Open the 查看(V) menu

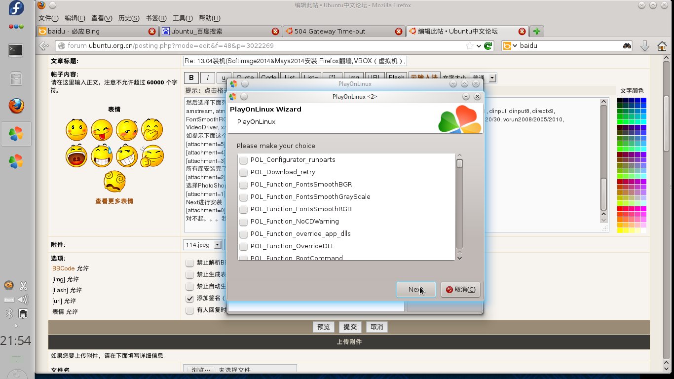(102, 18)
